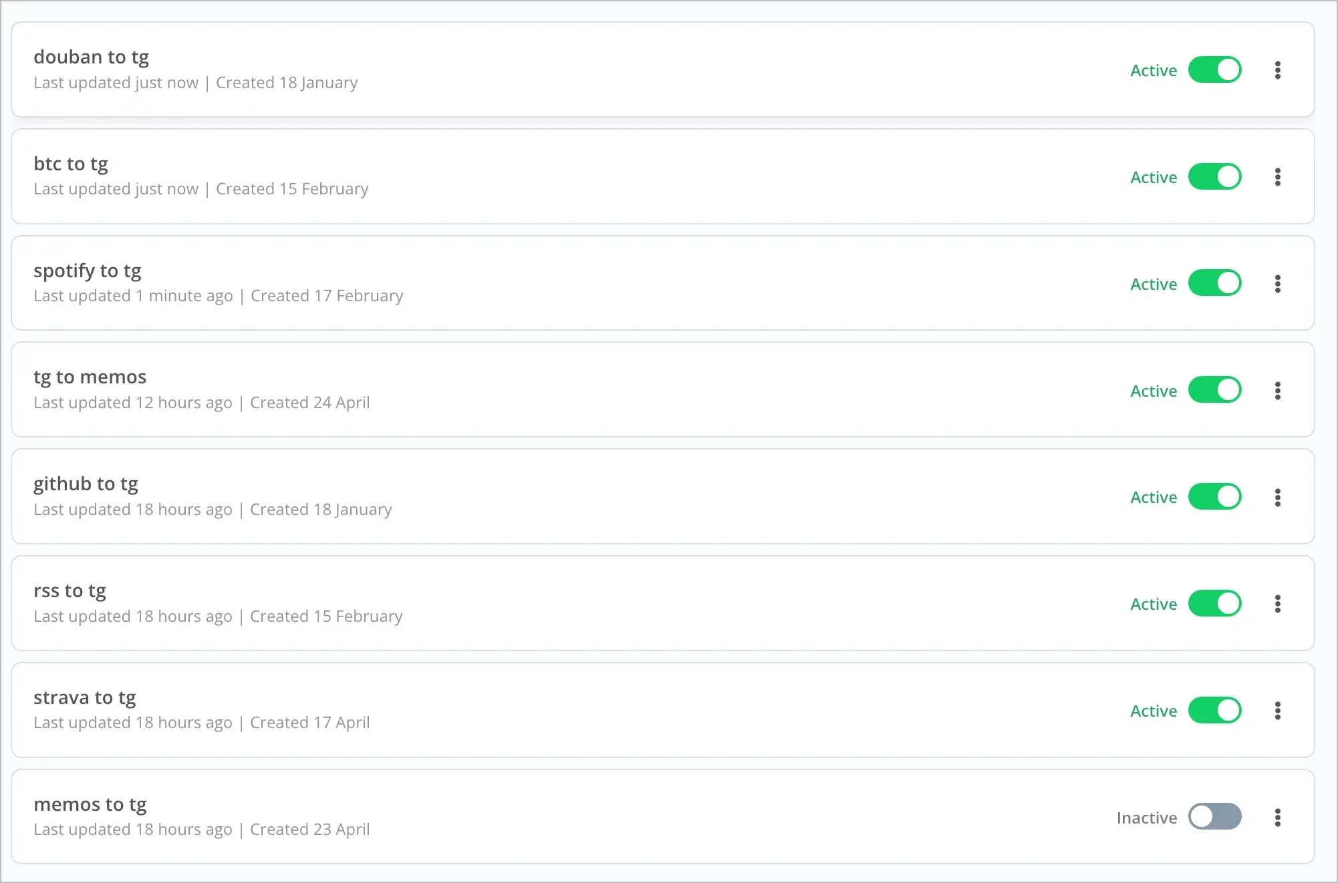Open the github to tg workflow
Viewport: 1338px width, 883px height.
click(86, 484)
